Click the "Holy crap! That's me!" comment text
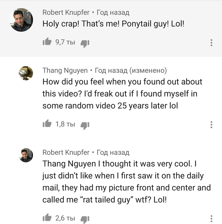222x224 pixels. point(113,24)
